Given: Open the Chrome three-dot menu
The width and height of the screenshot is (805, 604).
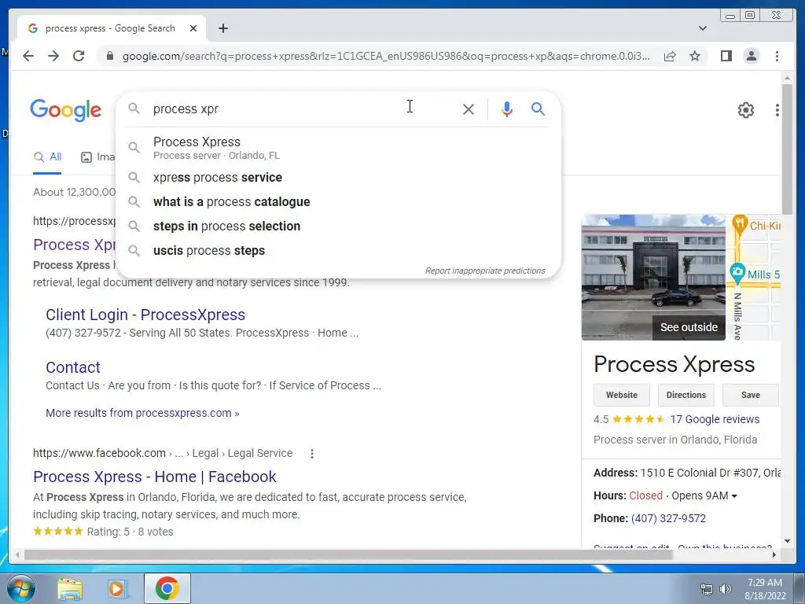Looking at the screenshot, I should (777, 56).
